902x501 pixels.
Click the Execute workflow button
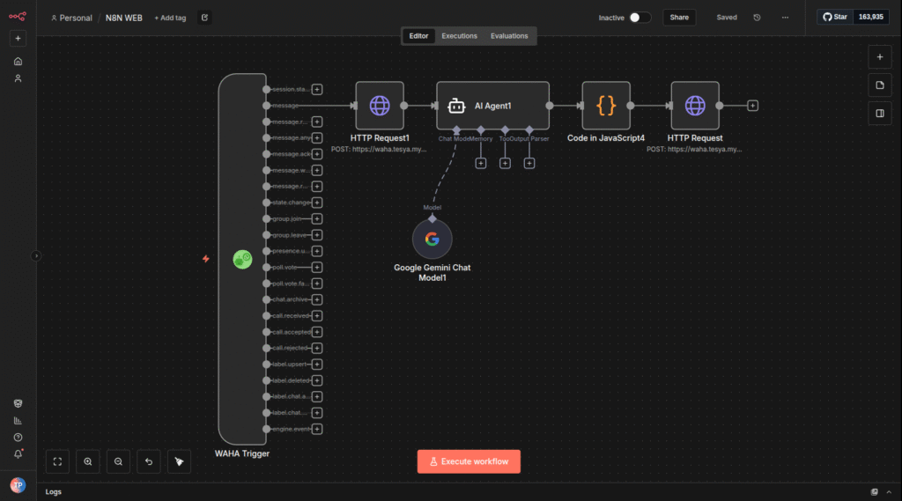pos(469,461)
